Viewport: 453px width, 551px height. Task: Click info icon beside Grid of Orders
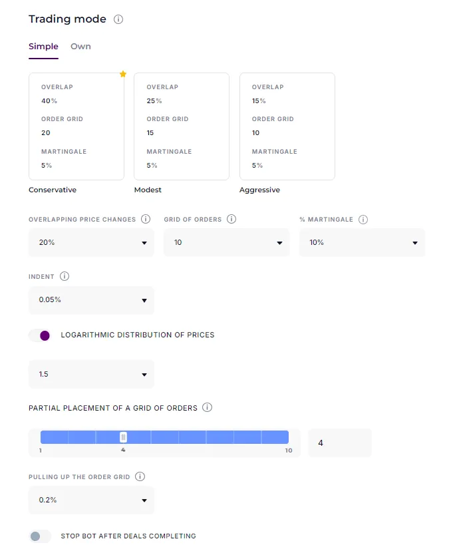[x=232, y=219]
